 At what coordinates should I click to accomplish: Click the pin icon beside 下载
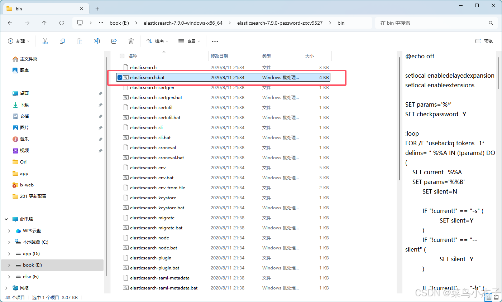point(100,105)
